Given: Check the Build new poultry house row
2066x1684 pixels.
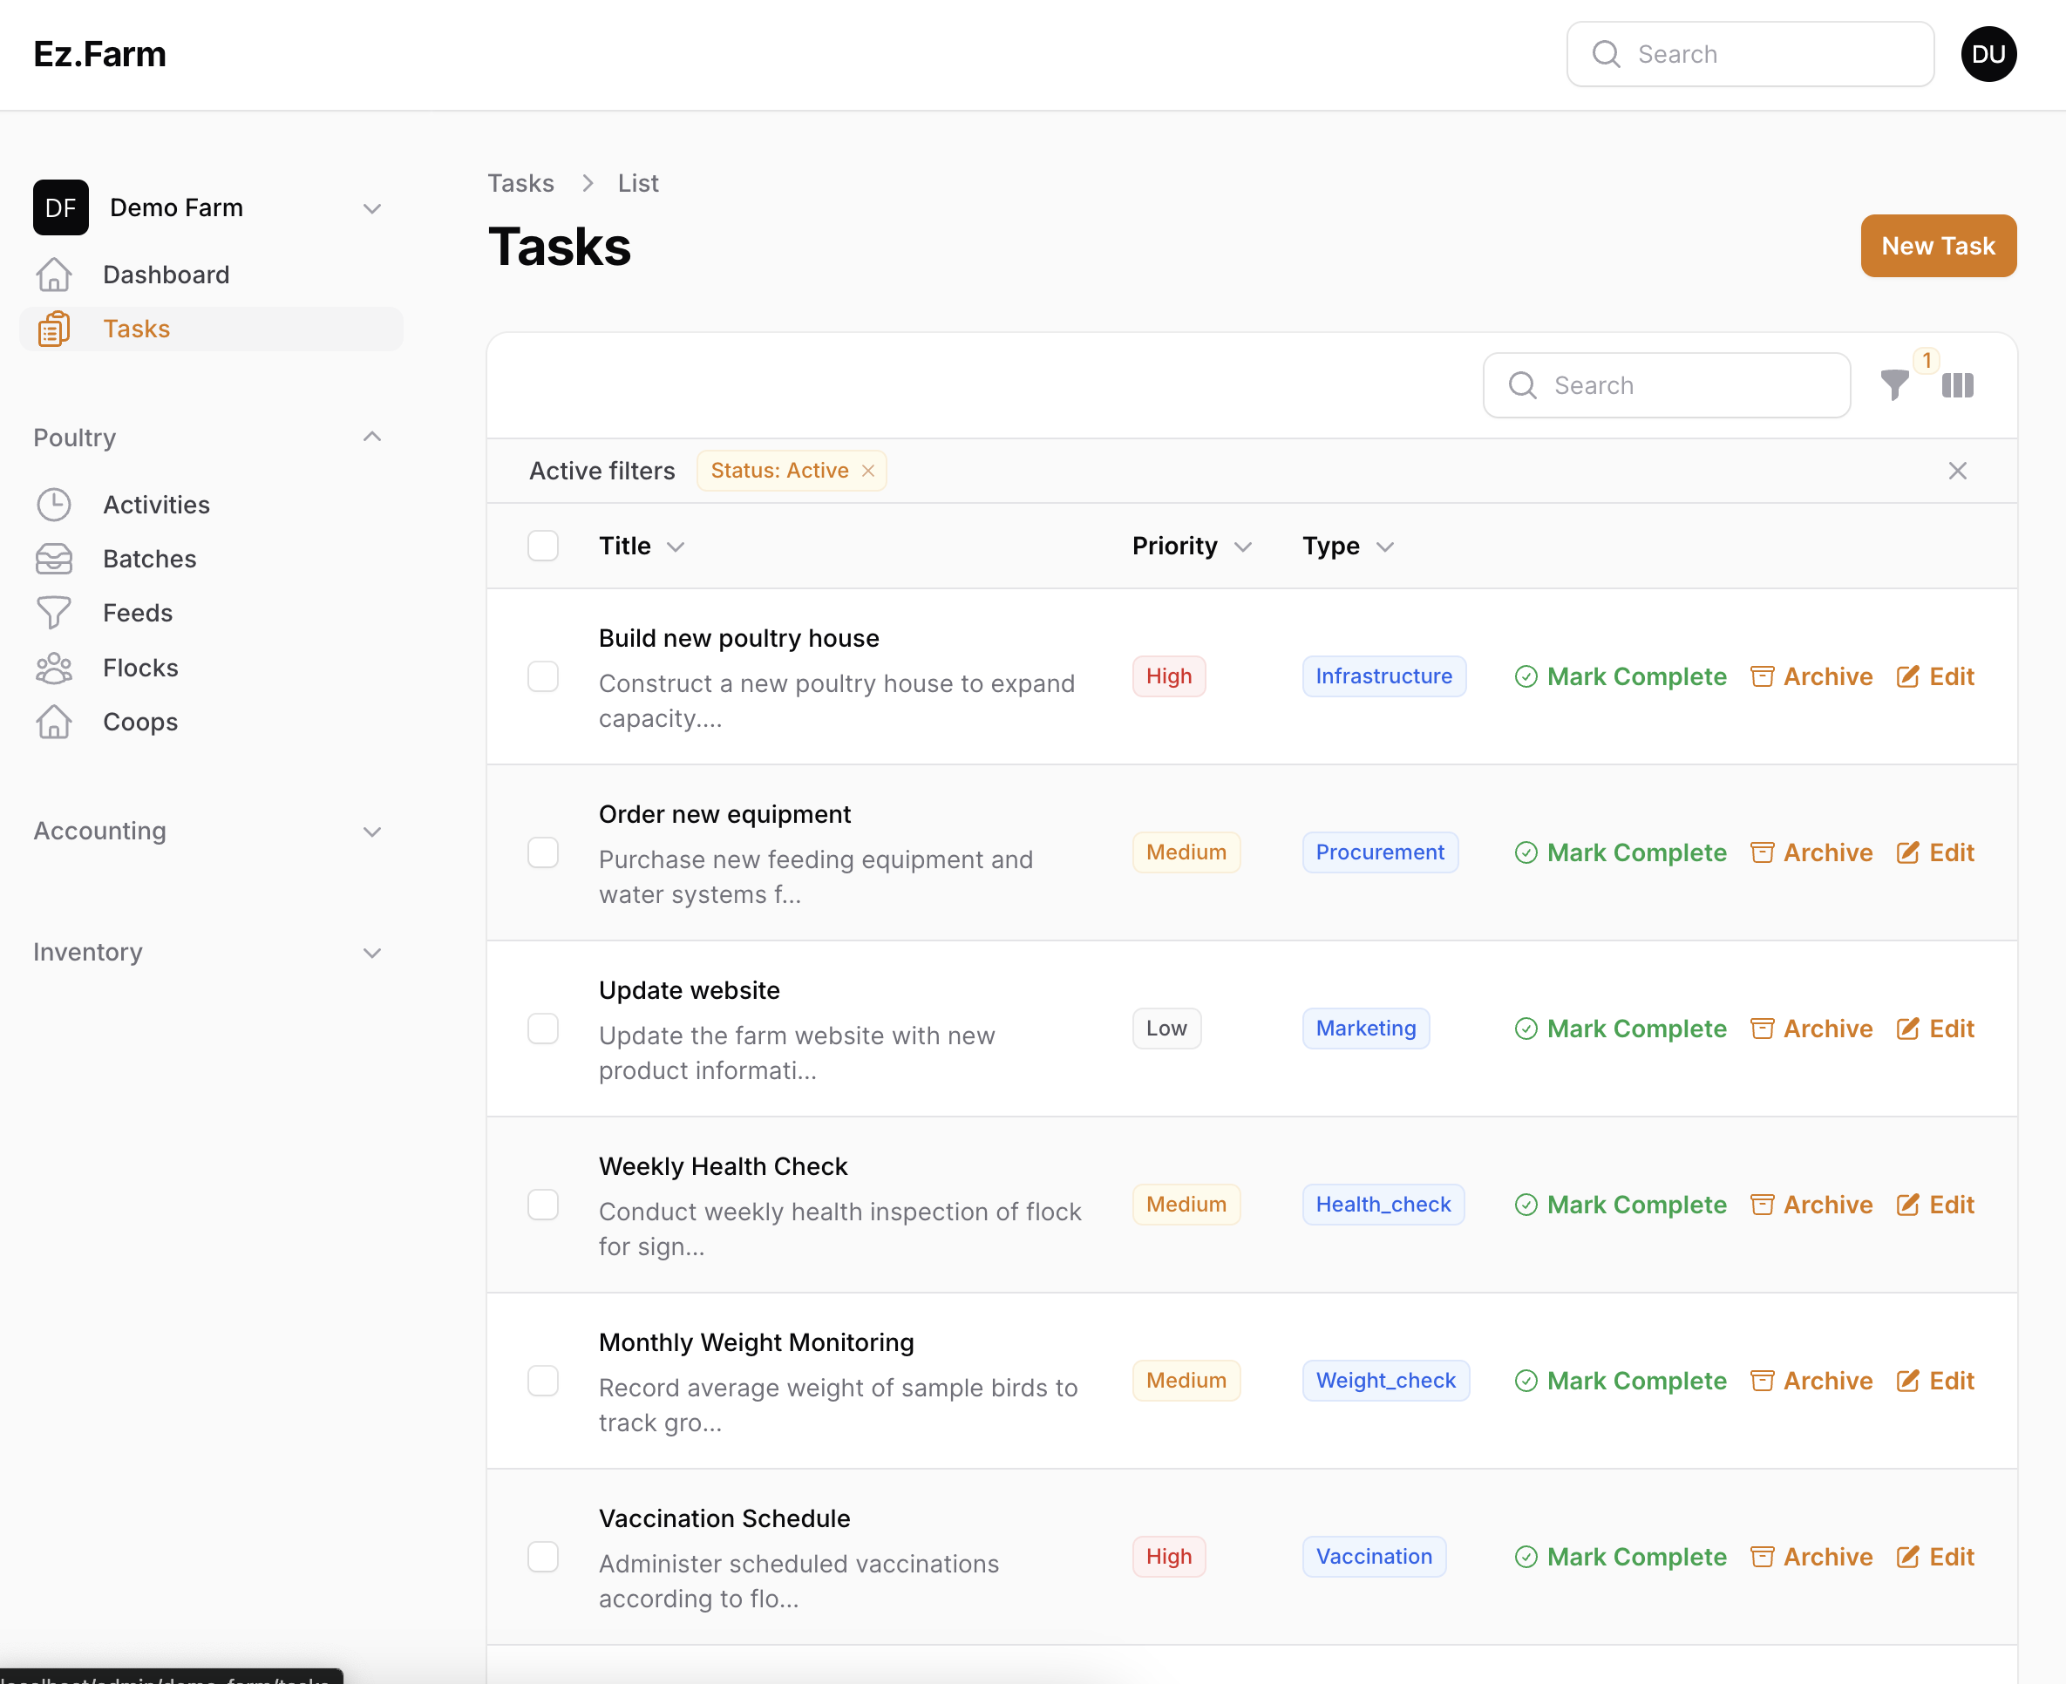Looking at the screenshot, I should [543, 676].
